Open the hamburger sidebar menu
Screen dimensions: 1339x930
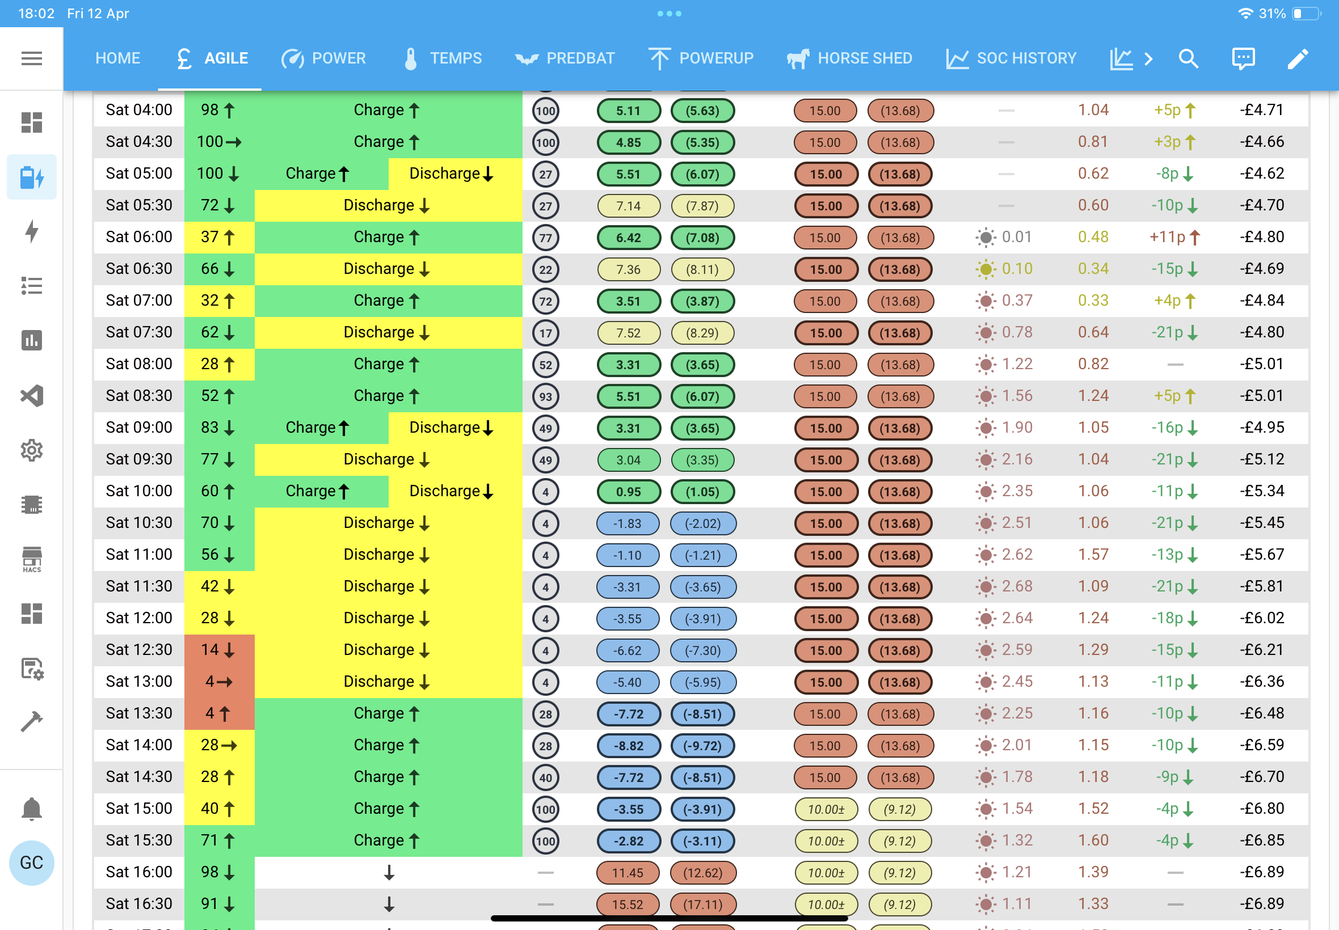31,58
